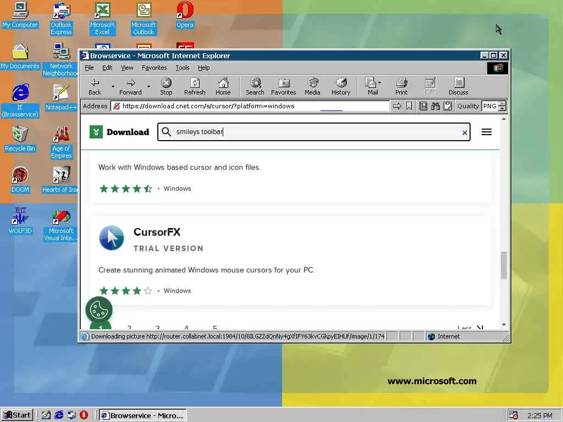Expand the Mail button dropdown arrow
The height and width of the screenshot is (422, 563).
pos(380,82)
